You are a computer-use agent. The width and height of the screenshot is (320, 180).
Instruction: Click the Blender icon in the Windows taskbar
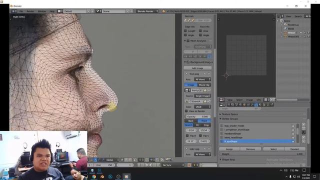pos(102,176)
